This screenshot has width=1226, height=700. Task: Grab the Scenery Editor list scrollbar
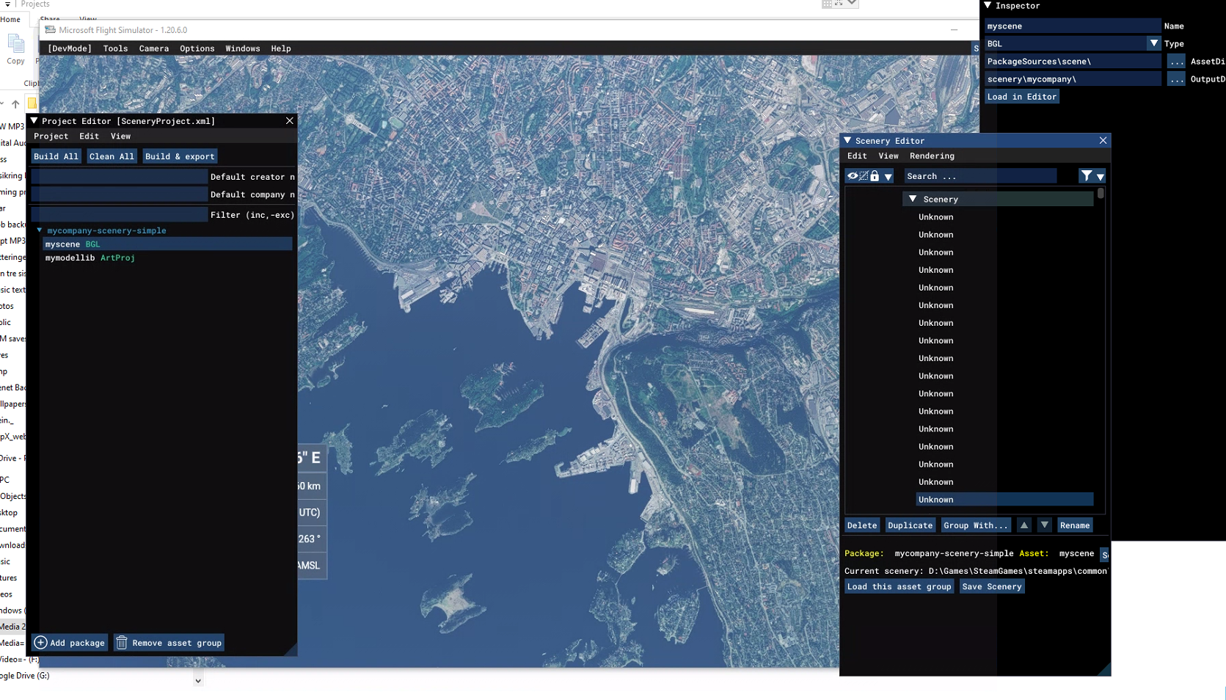(x=1101, y=194)
